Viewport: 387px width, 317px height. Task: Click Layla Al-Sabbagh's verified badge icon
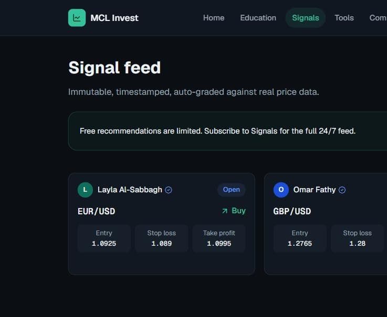pyautogui.click(x=169, y=190)
